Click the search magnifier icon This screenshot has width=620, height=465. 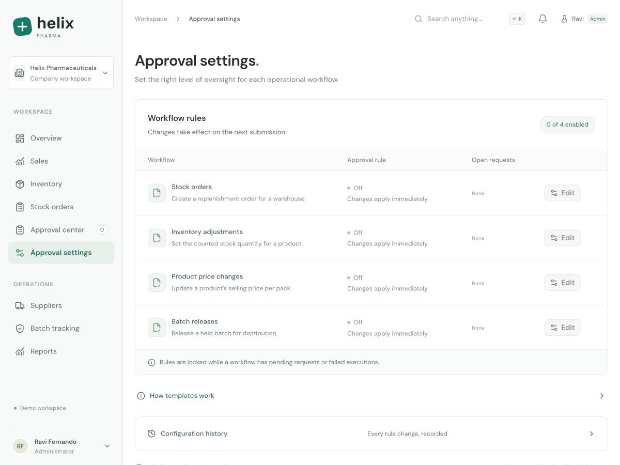(x=419, y=19)
